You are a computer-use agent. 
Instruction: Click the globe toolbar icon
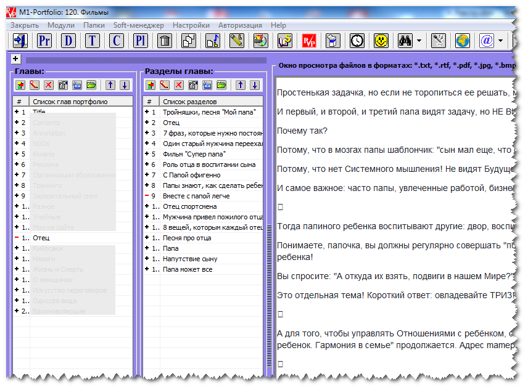click(463, 41)
